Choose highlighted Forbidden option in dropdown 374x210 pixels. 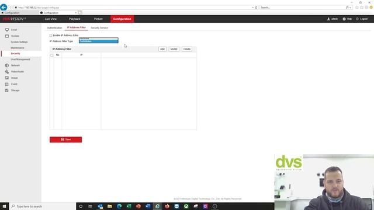tap(99, 41)
